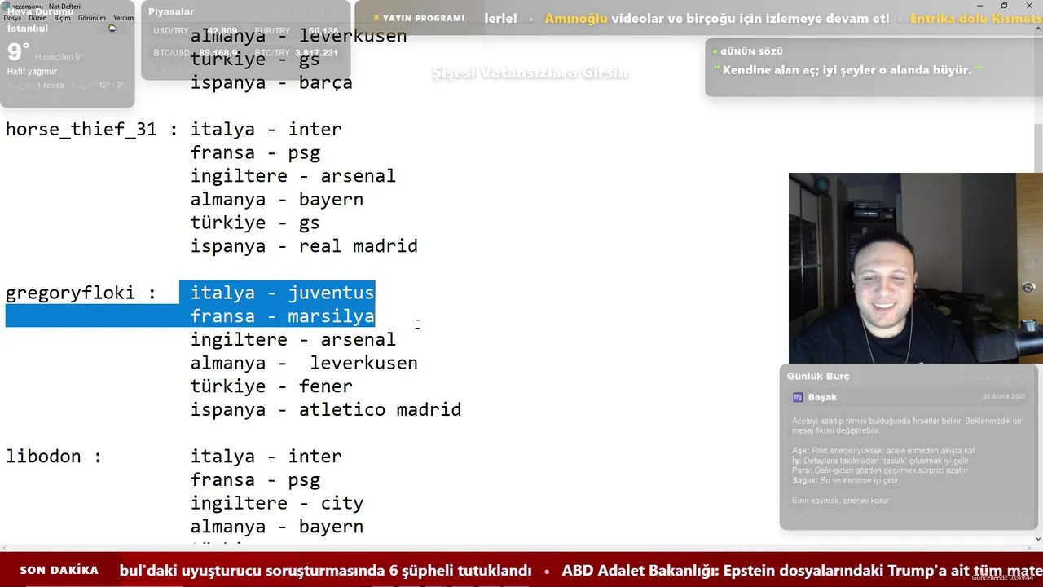
Task: Click the BTC/TRY value 3.817.231
Action: pyautogui.click(x=317, y=53)
